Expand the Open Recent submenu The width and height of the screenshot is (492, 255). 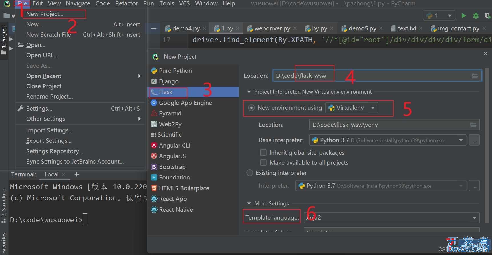pyautogui.click(x=80, y=76)
